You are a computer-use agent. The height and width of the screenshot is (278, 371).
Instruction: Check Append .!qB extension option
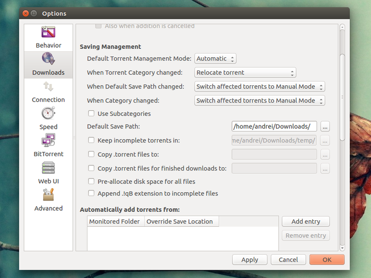(x=91, y=194)
